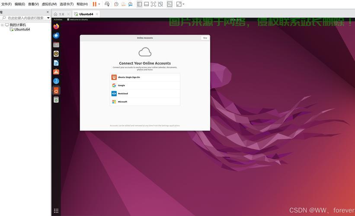Pause the virtual machine with the orange pause icon

(94, 4)
